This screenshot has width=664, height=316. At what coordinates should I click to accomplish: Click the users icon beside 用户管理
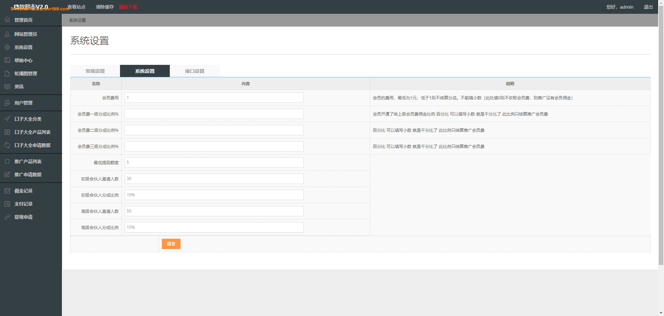(7, 103)
